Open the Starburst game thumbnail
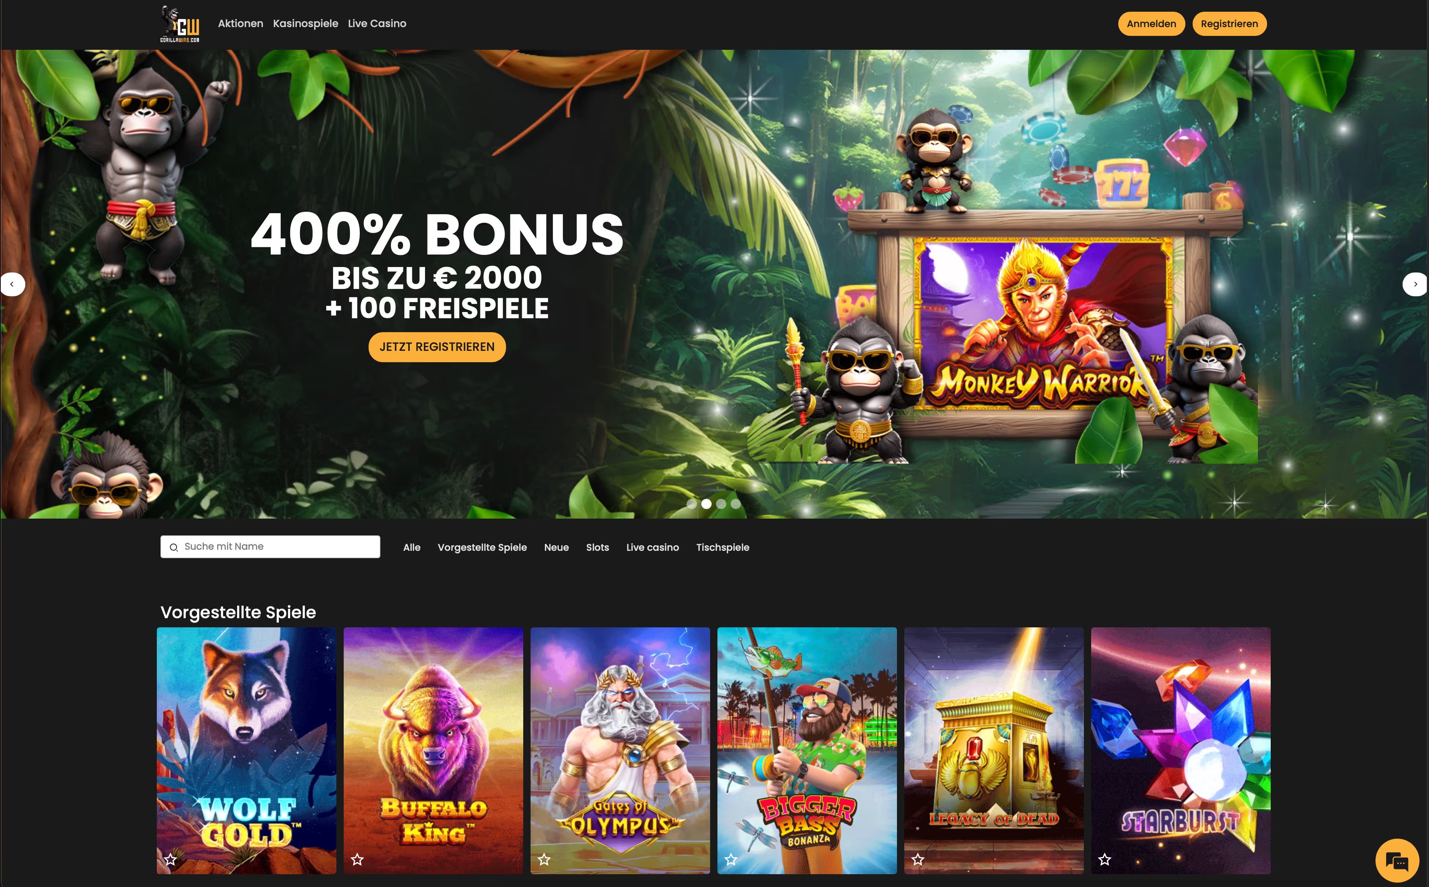 [x=1180, y=750]
